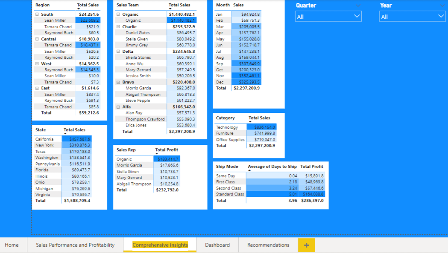Screen dimensions: 448x253
Task: Collapse the Delta sales team group
Action: pyautogui.click(x=117, y=51)
